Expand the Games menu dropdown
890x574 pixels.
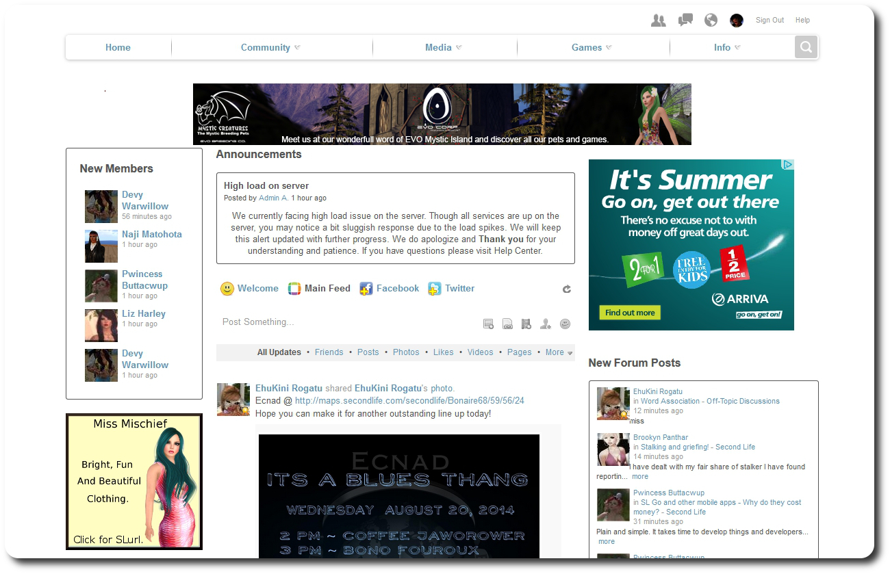click(x=592, y=47)
